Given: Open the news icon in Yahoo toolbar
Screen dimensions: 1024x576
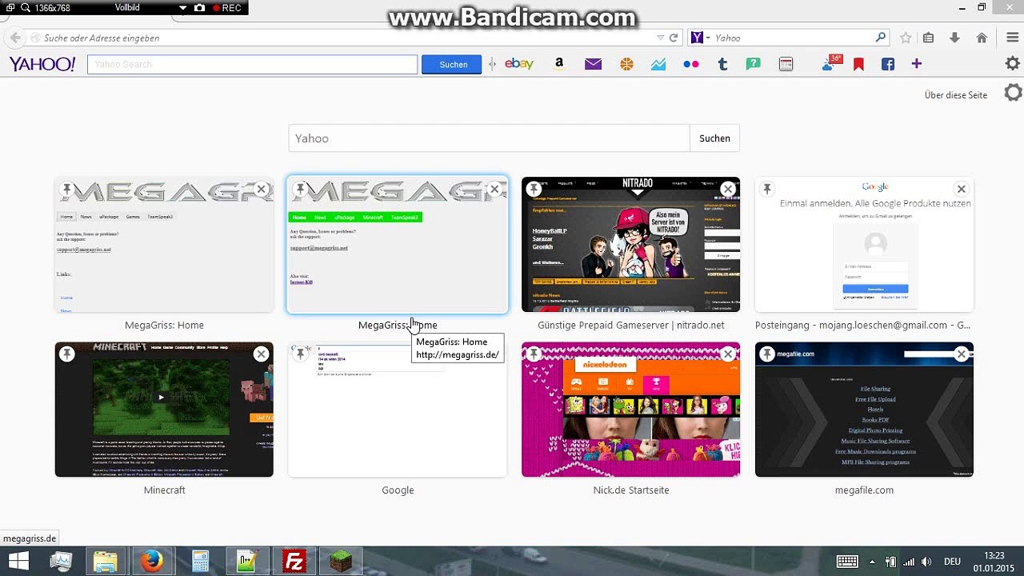Looking at the screenshot, I should pyautogui.click(x=786, y=64).
